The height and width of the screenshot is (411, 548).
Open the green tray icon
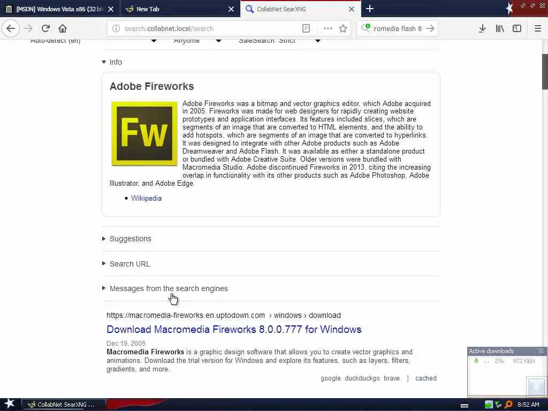click(489, 405)
